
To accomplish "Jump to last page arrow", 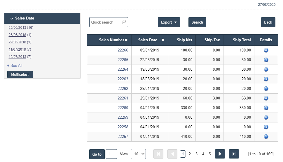I will pyautogui.click(x=234, y=154).
